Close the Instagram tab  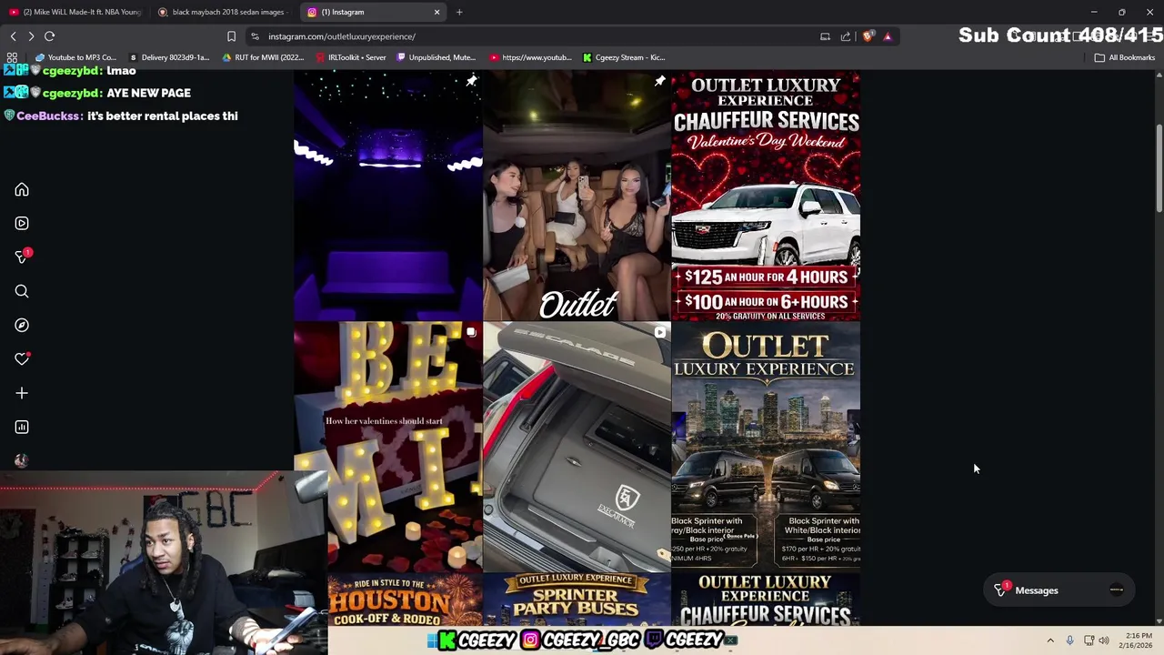point(436,12)
